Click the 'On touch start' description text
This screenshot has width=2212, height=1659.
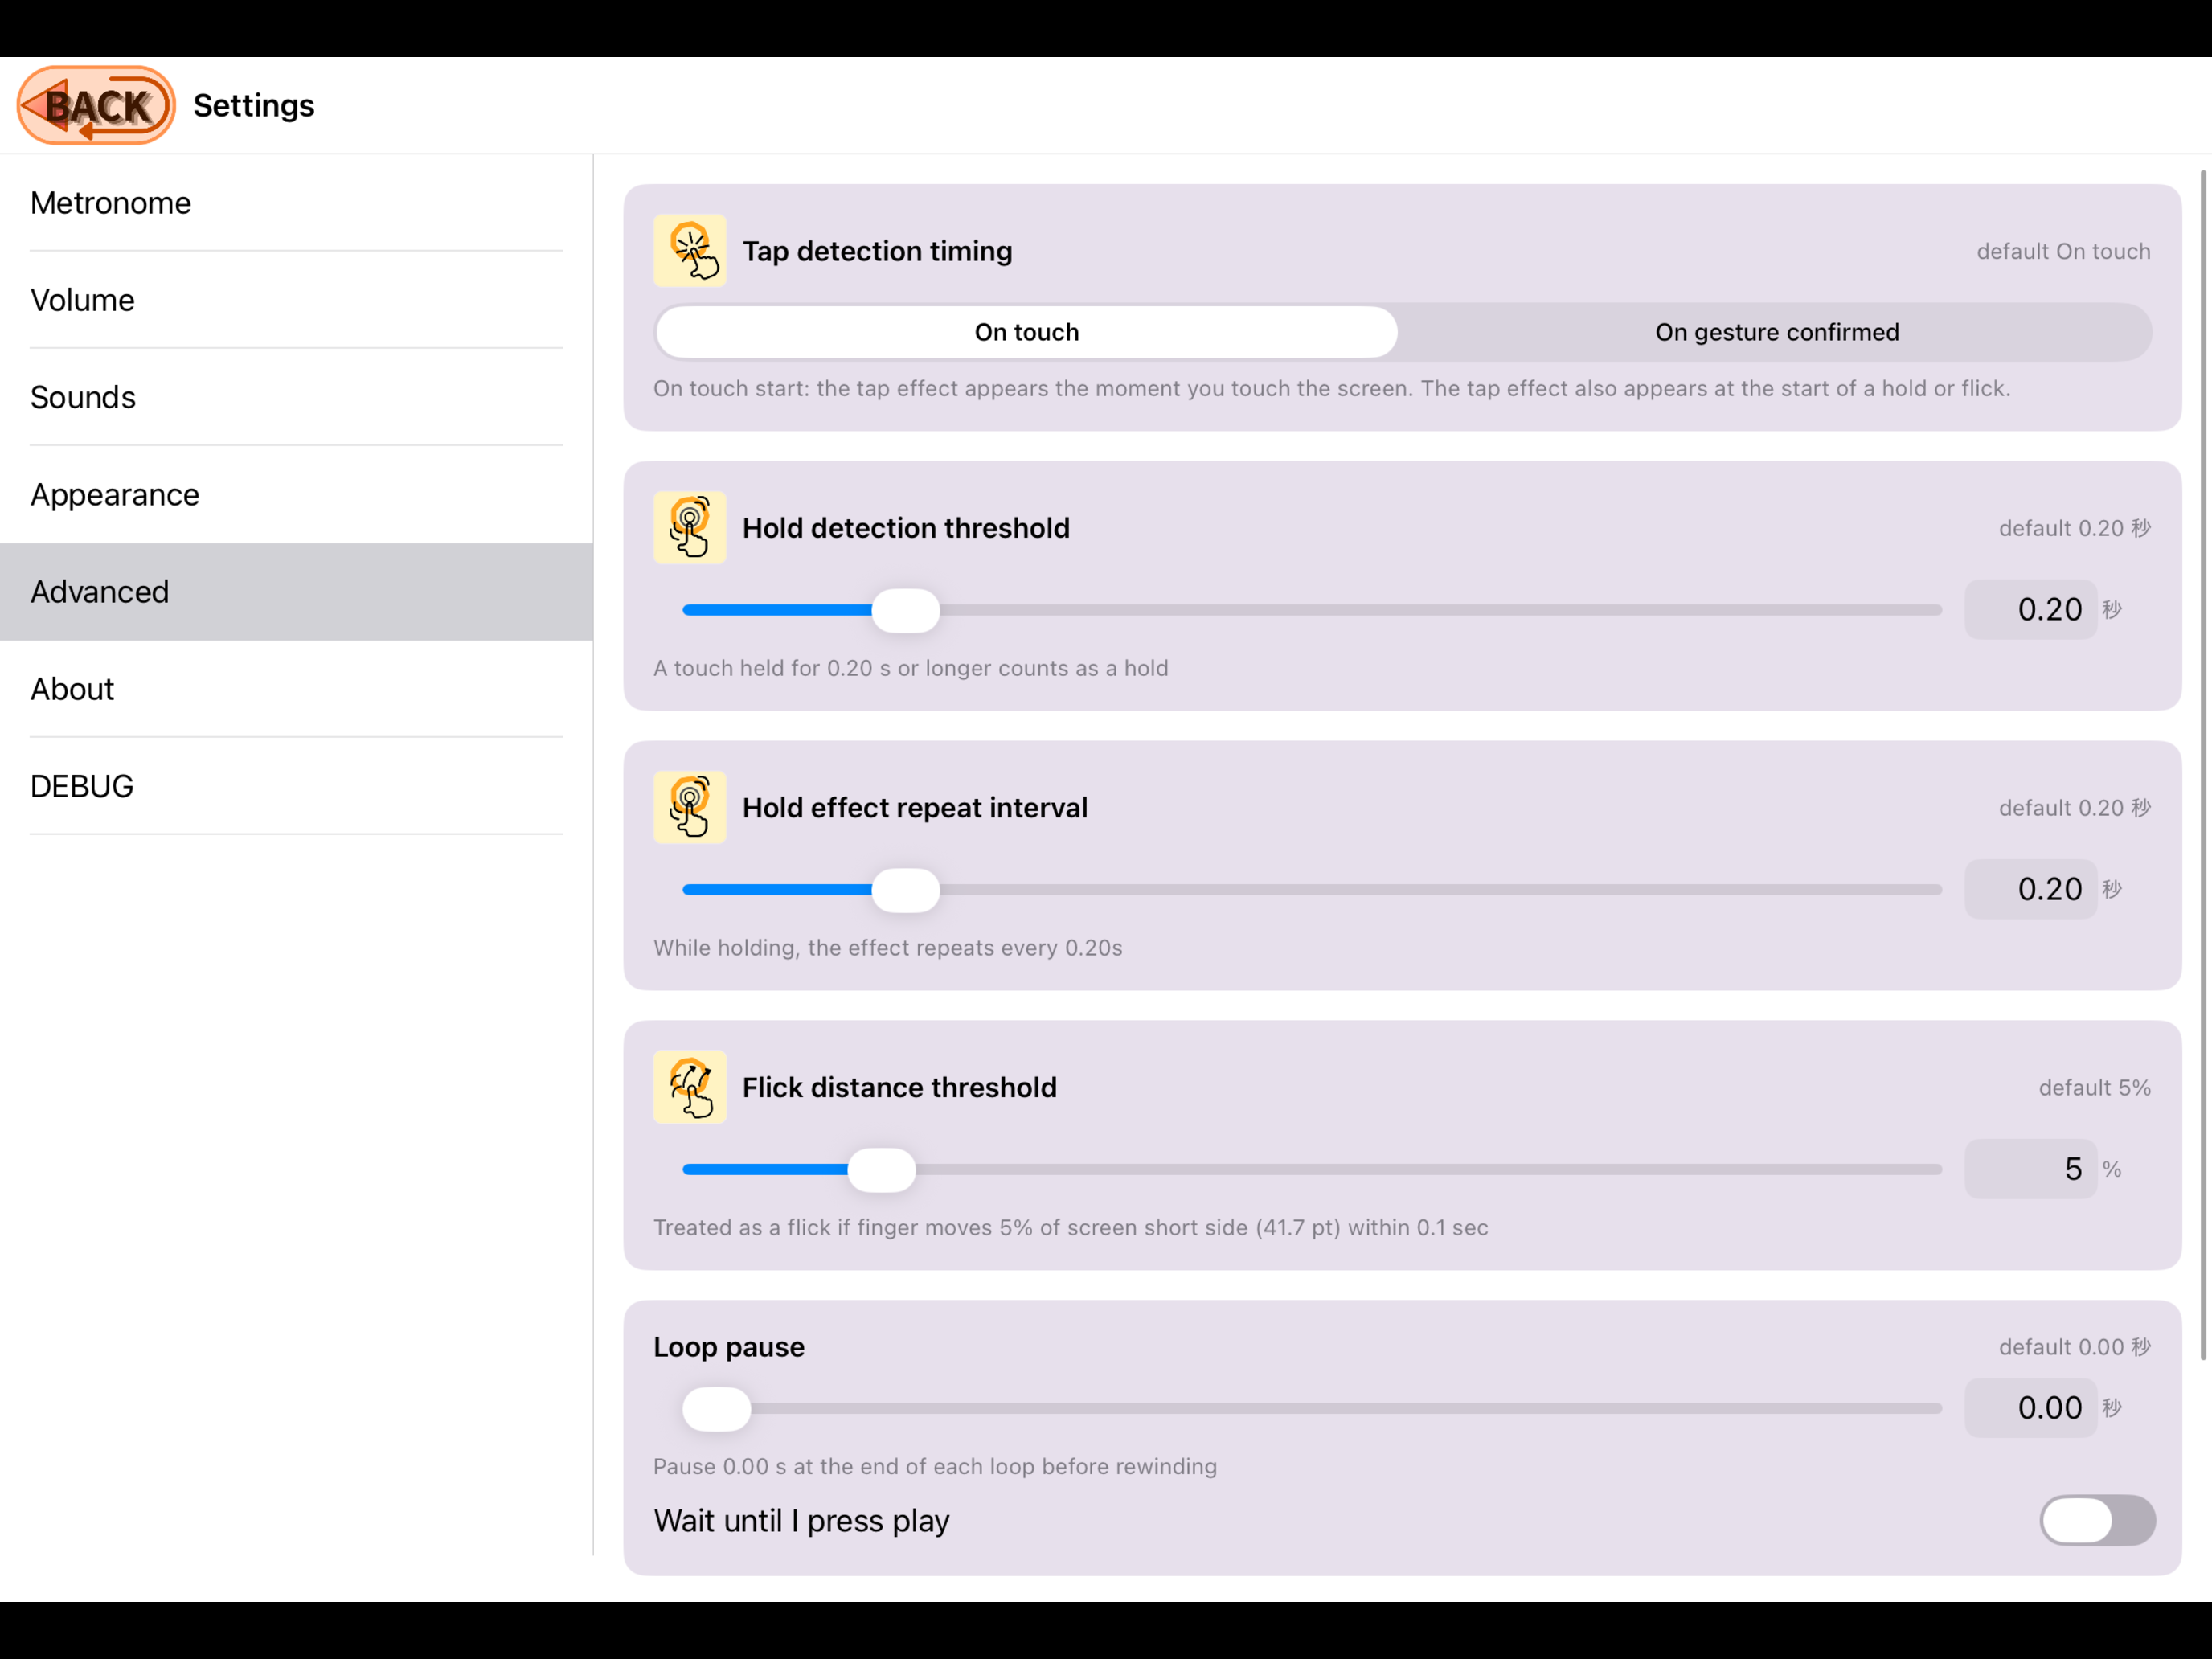point(1332,389)
